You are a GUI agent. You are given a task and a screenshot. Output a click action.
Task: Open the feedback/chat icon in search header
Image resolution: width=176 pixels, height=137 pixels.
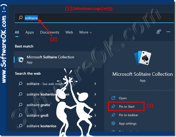tap(159, 32)
